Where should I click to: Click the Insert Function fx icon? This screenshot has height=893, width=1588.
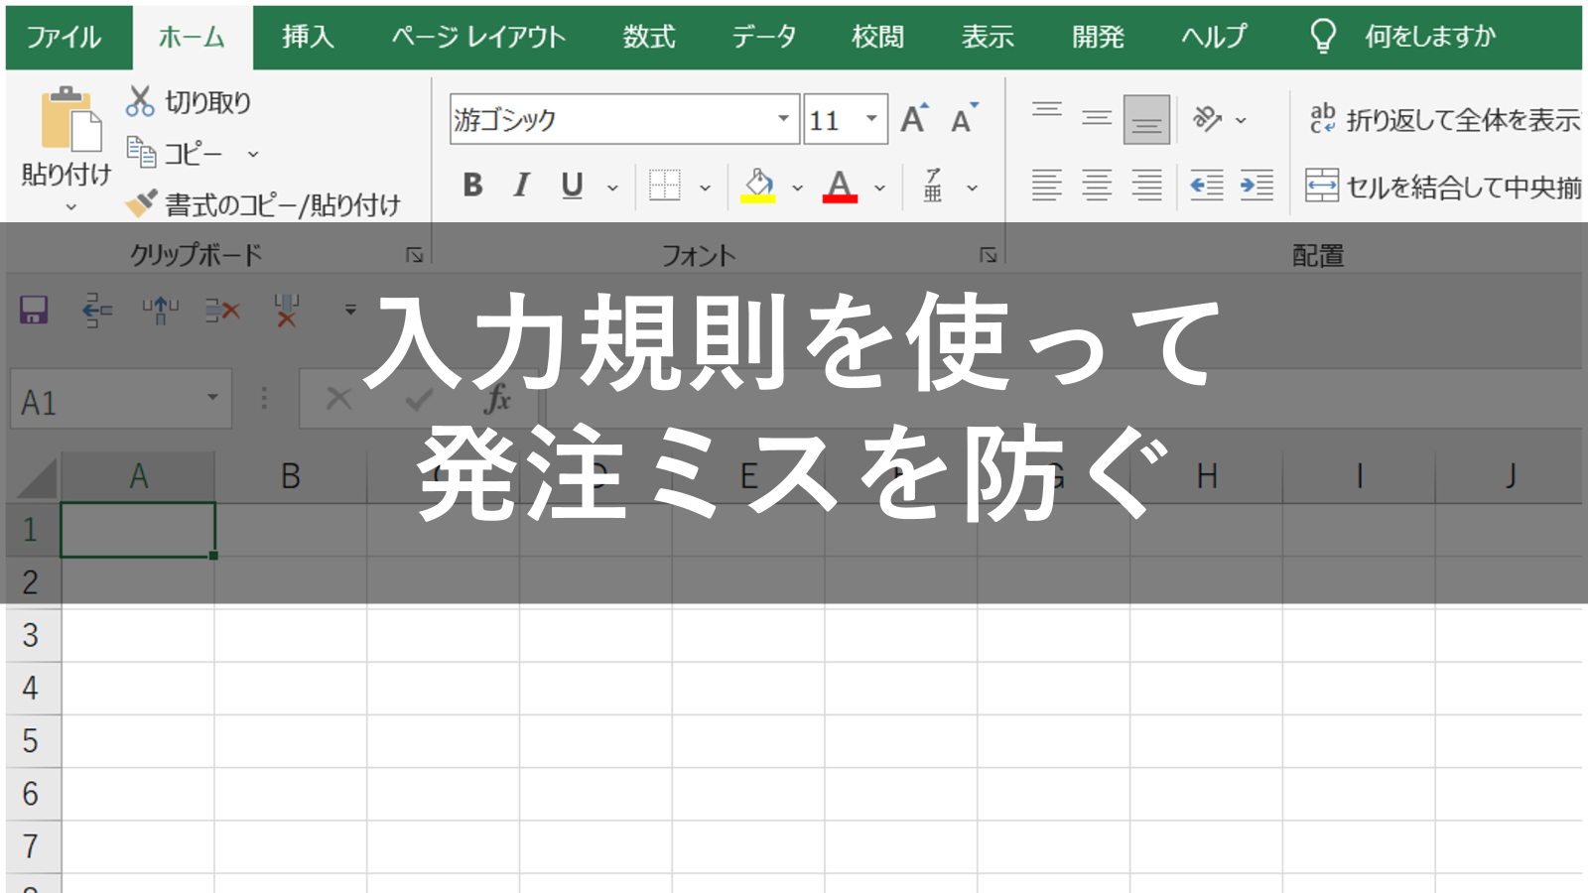click(x=497, y=400)
